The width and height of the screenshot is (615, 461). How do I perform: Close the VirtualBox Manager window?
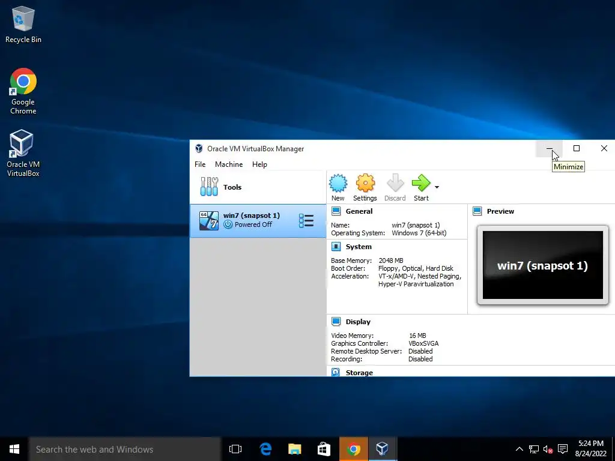604,149
